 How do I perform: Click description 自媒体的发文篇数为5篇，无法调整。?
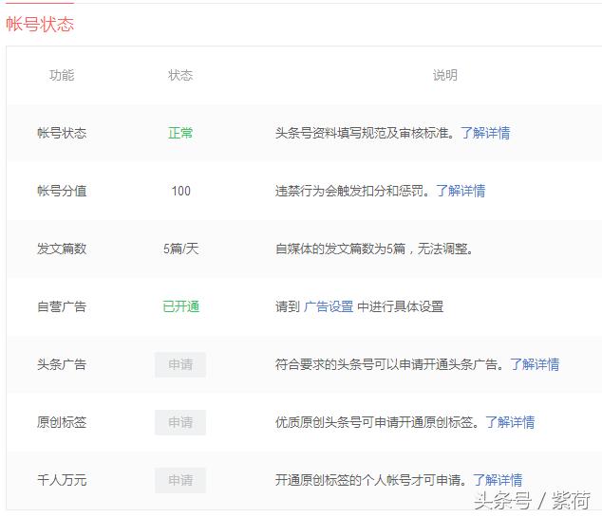tap(374, 249)
